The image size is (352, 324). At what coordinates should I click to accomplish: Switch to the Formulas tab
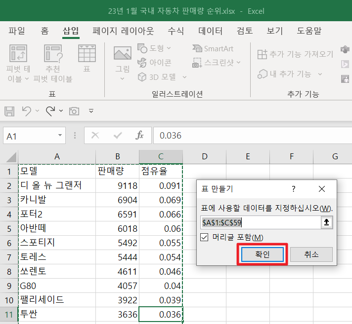[x=176, y=31]
